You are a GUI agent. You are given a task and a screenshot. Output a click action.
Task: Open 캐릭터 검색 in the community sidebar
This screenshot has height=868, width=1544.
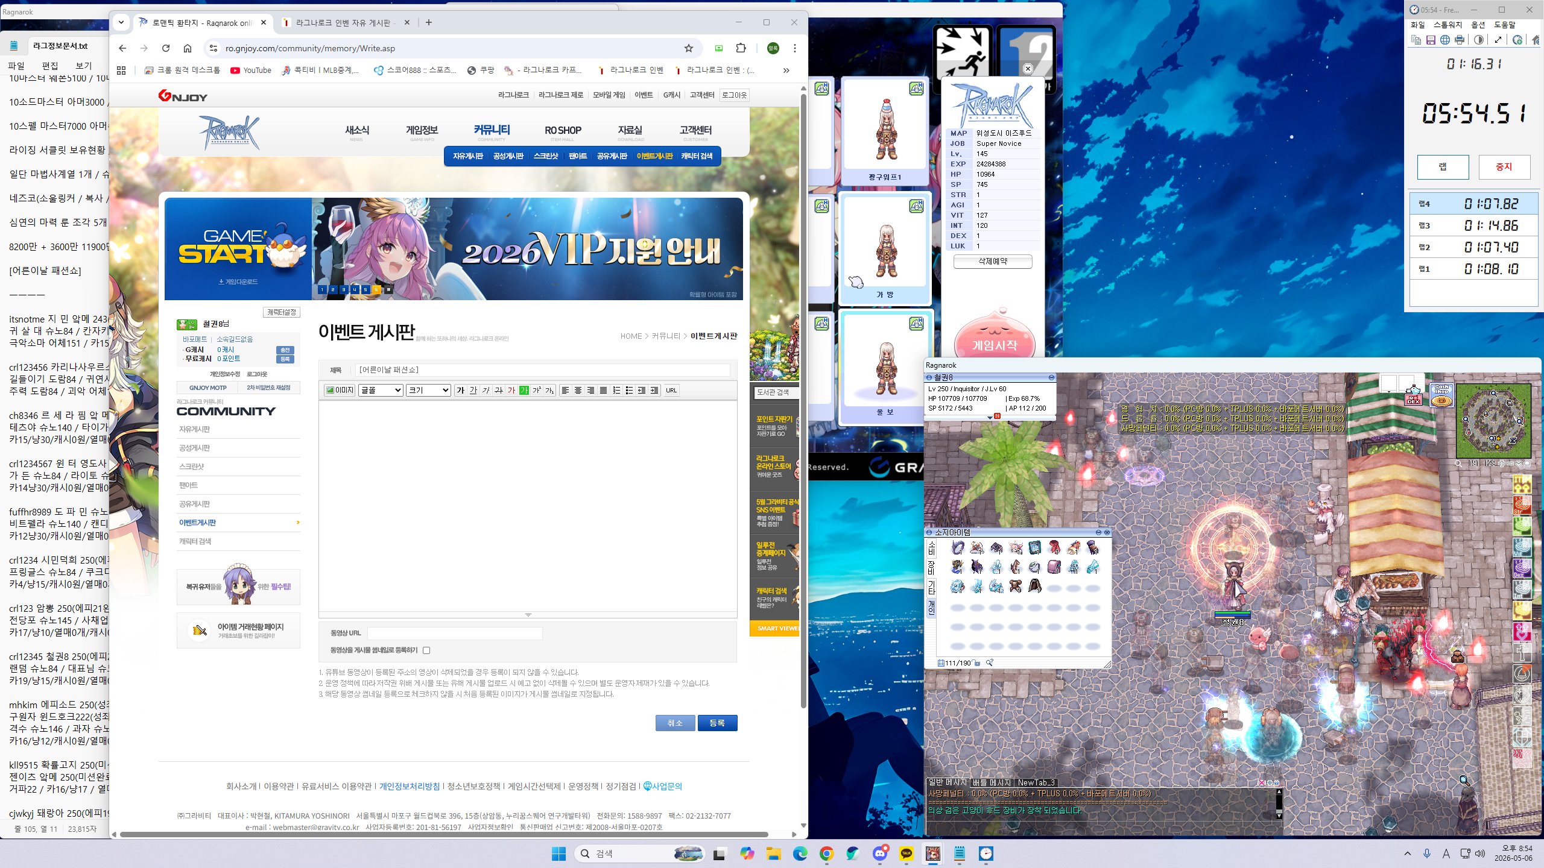(x=195, y=541)
